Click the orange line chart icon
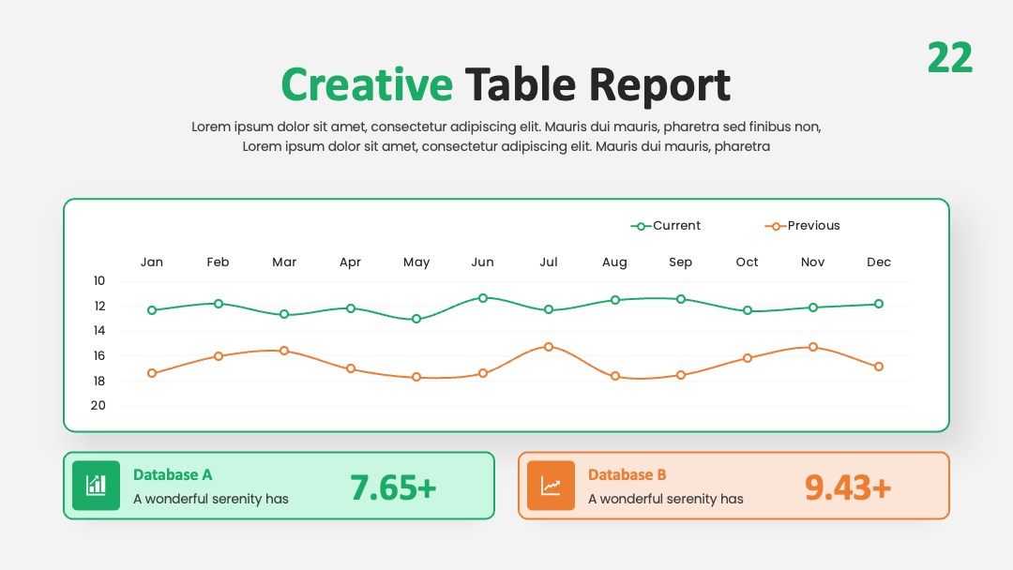This screenshot has width=1013, height=570. [551, 486]
